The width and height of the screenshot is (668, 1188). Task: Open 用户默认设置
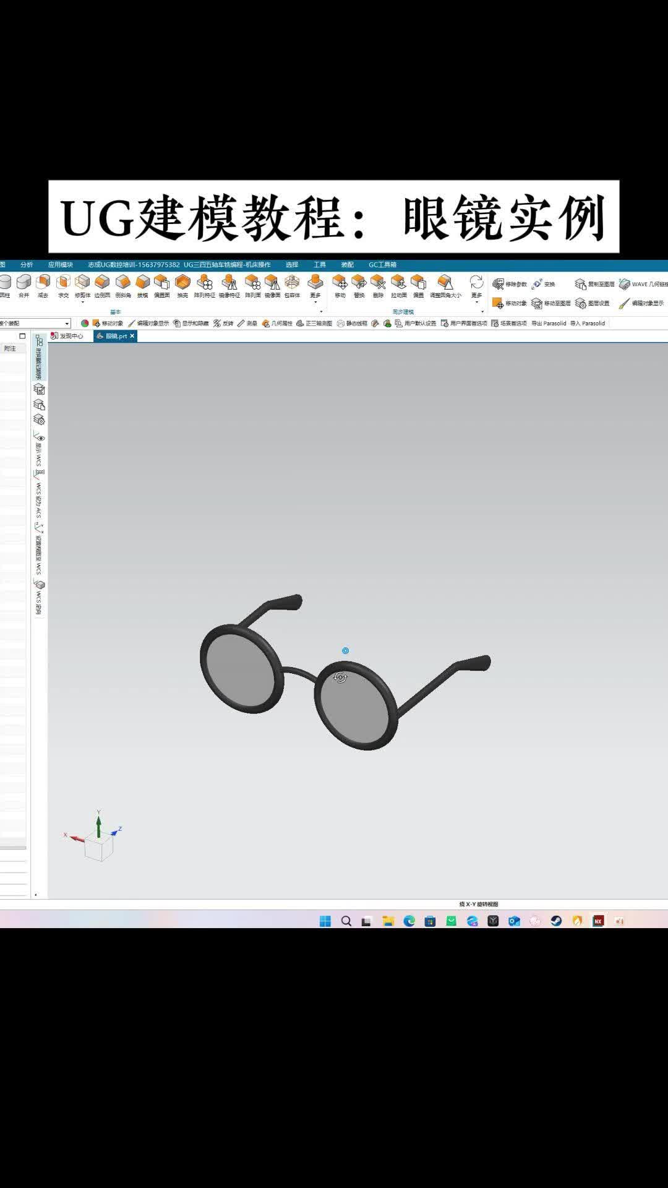point(416,323)
